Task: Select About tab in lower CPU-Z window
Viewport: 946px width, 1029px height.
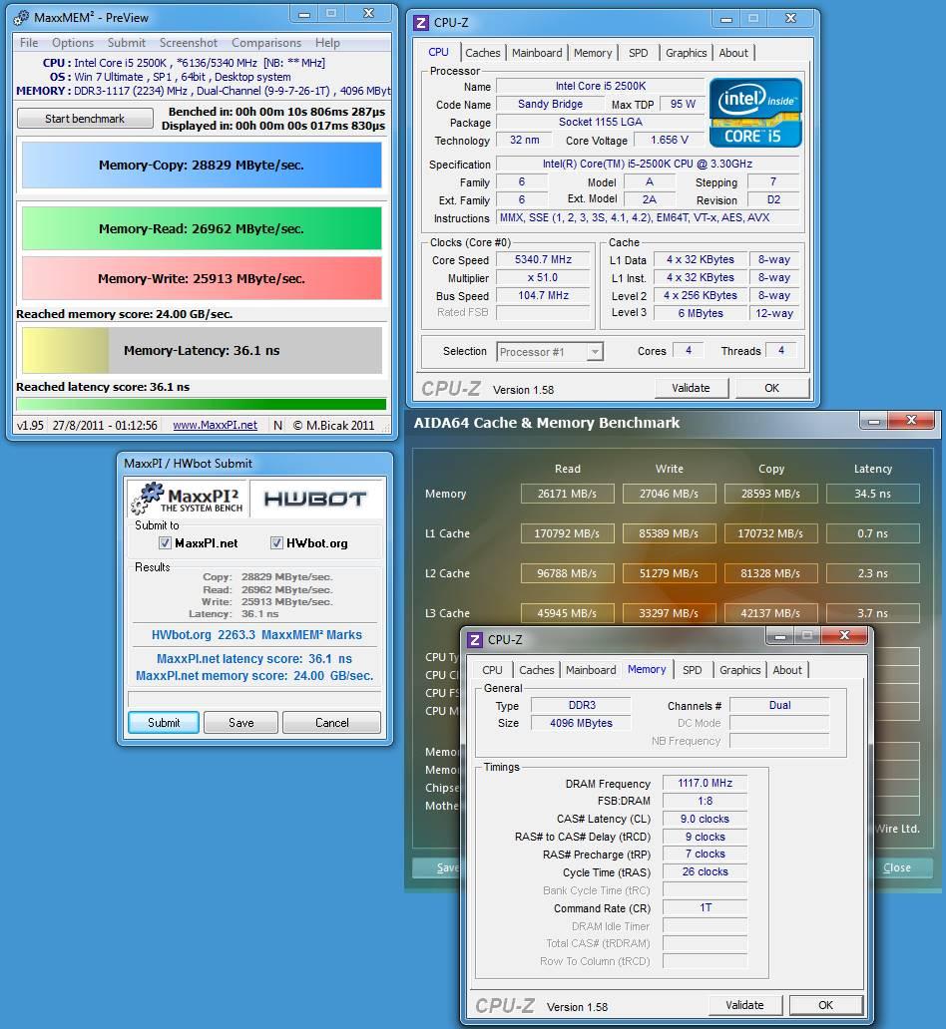Action: click(x=787, y=670)
